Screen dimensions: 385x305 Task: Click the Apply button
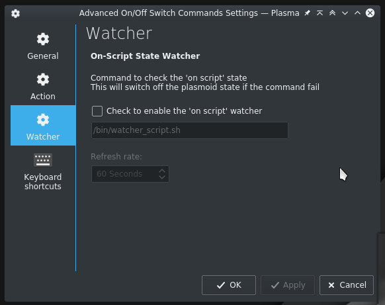tap(288, 285)
